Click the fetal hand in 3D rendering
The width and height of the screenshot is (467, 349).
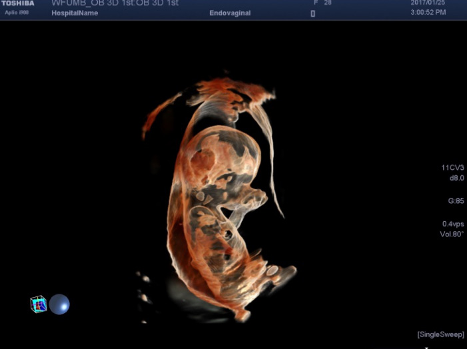(256, 198)
